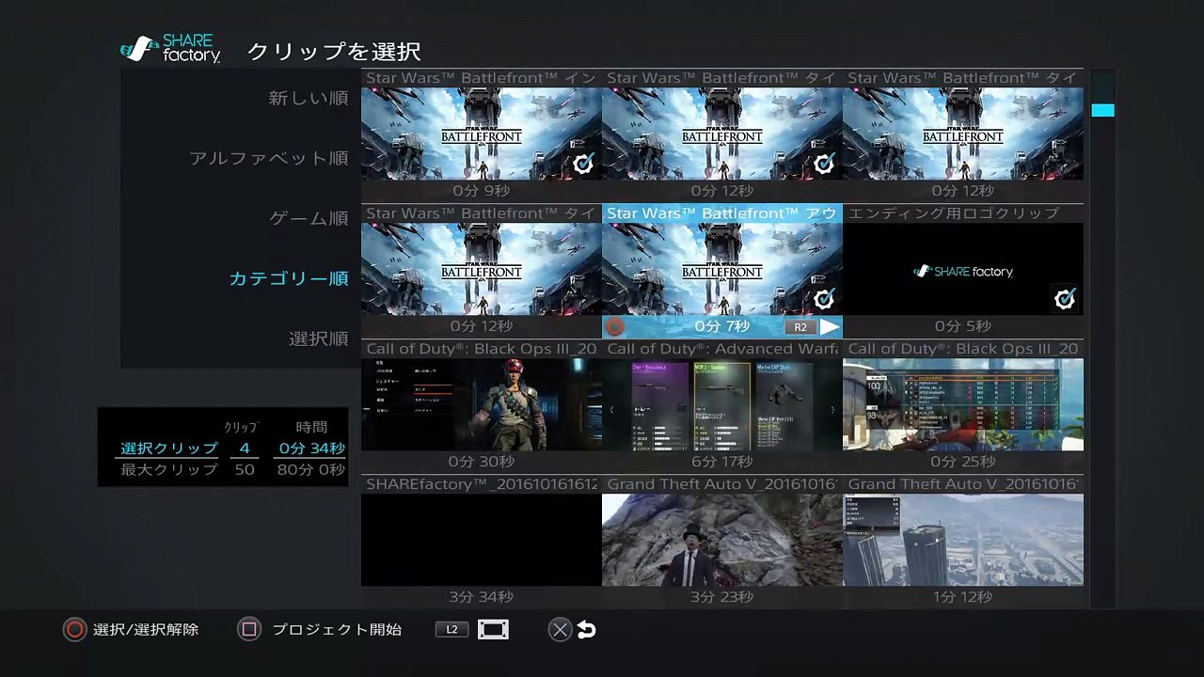
Task: Click the selected clip count 4
Action: (245, 449)
